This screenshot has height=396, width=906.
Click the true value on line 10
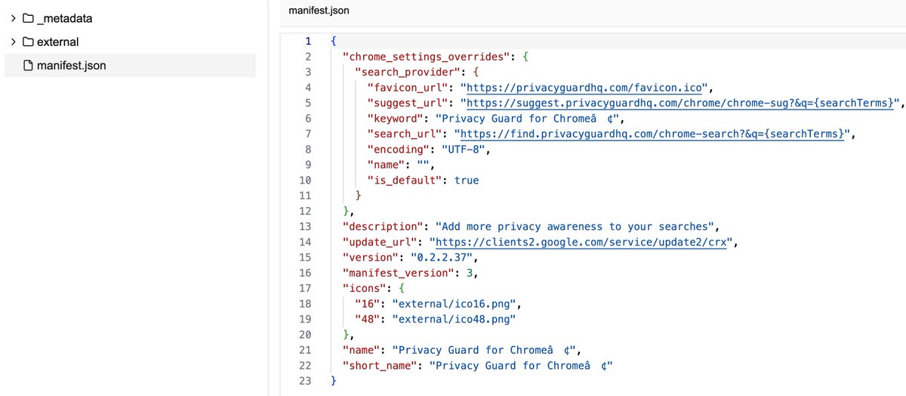coord(467,180)
